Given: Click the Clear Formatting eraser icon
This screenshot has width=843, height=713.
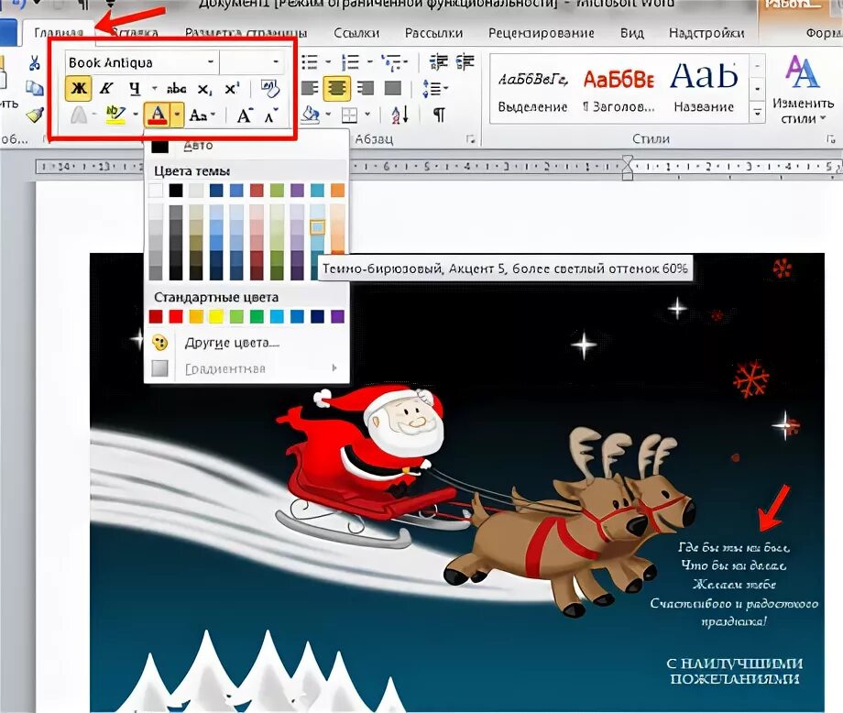Looking at the screenshot, I should tap(270, 88).
